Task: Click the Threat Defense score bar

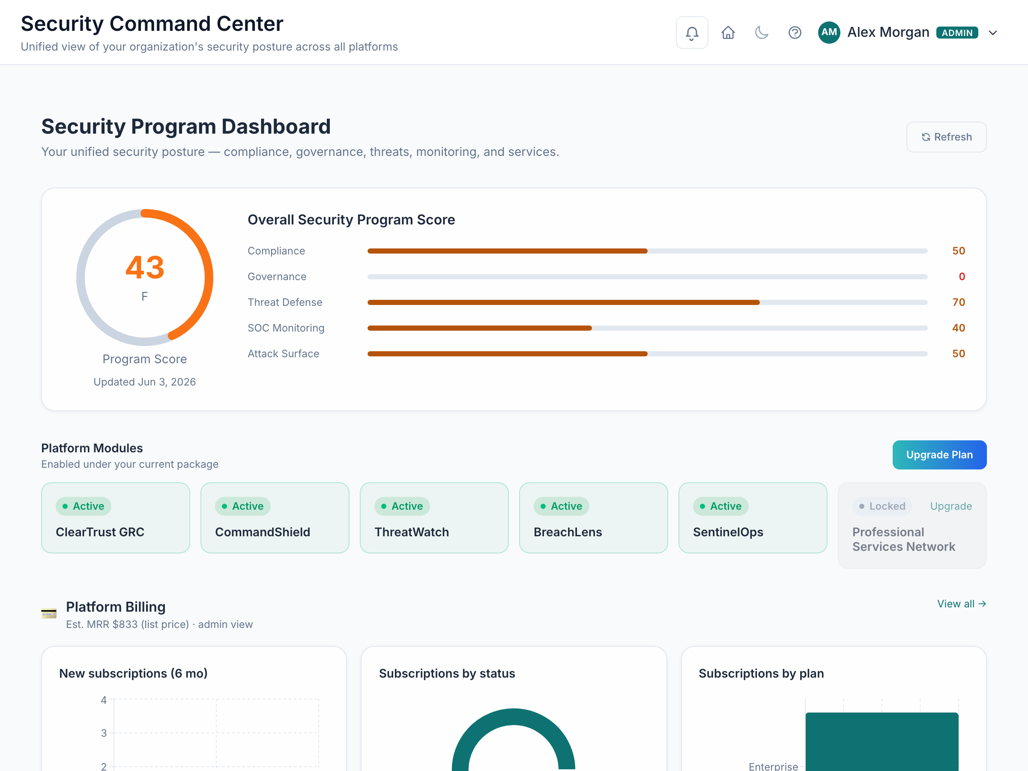Action: coord(647,302)
